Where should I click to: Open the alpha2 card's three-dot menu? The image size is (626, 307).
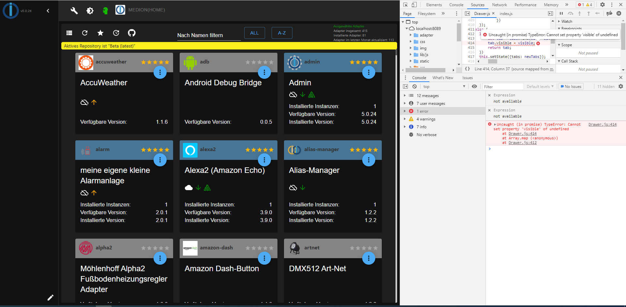(160, 258)
